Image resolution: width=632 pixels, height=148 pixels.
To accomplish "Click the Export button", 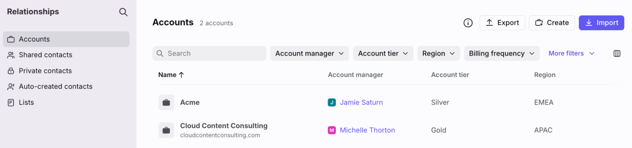I will (502, 23).
